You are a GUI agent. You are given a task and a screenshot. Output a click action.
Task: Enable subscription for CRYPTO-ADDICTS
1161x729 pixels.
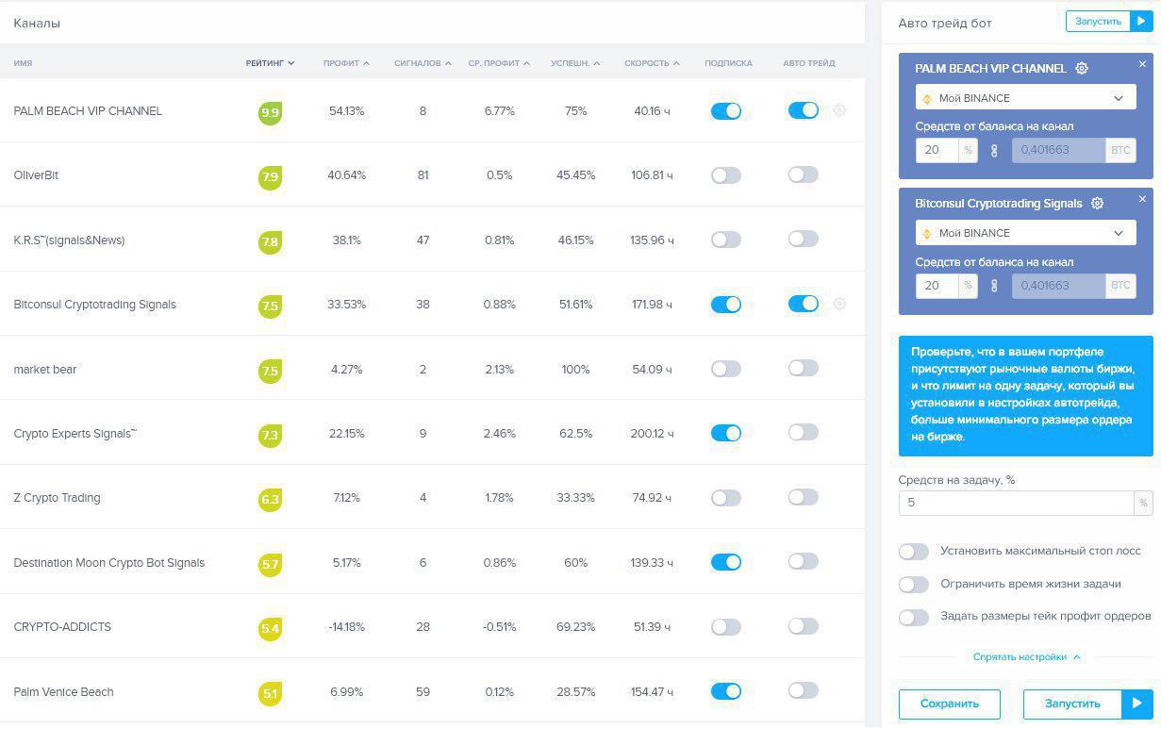click(x=725, y=626)
